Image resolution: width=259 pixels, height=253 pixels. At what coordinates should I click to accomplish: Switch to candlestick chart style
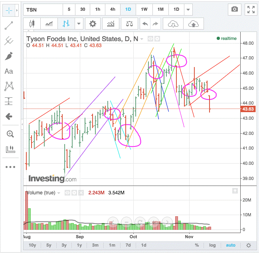tap(32, 24)
